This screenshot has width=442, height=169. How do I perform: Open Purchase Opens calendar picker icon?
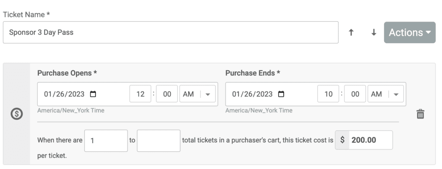(x=93, y=94)
